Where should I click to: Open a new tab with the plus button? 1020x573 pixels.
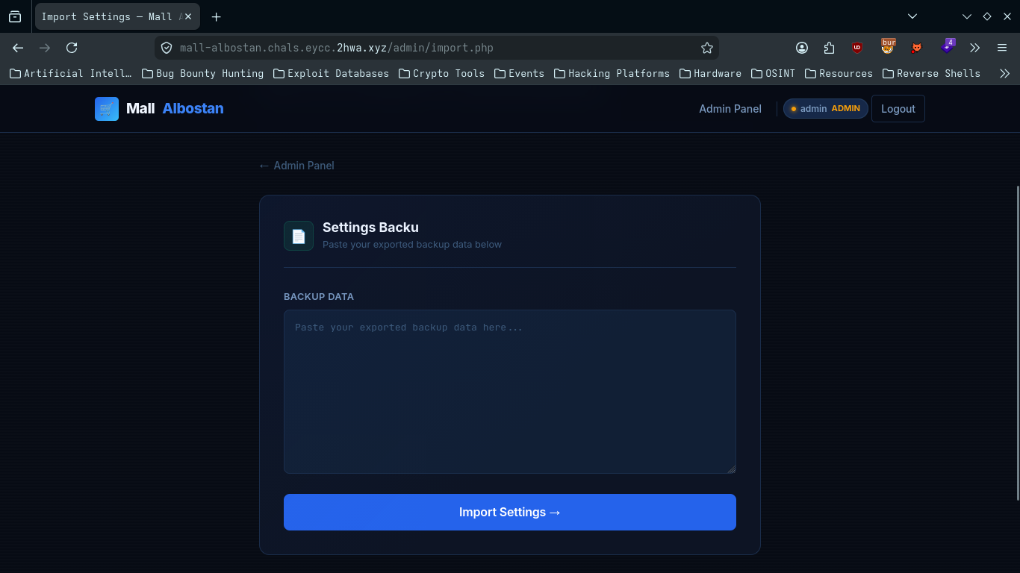tap(216, 16)
